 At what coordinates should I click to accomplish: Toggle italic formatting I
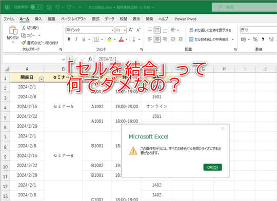tap(76, 39)
